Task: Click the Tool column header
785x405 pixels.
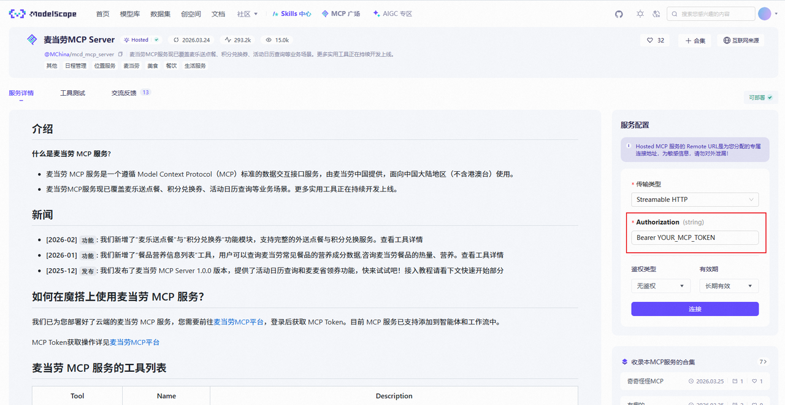Action: pos(77,396)
